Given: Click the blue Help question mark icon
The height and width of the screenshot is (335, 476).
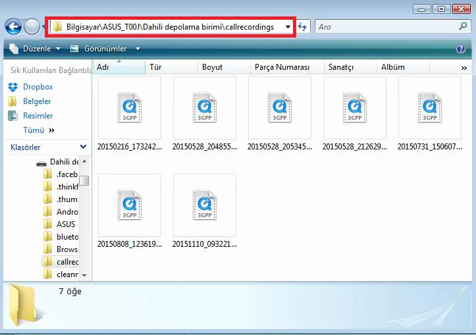Looking at the screenshot, I should tap(461, 49).
